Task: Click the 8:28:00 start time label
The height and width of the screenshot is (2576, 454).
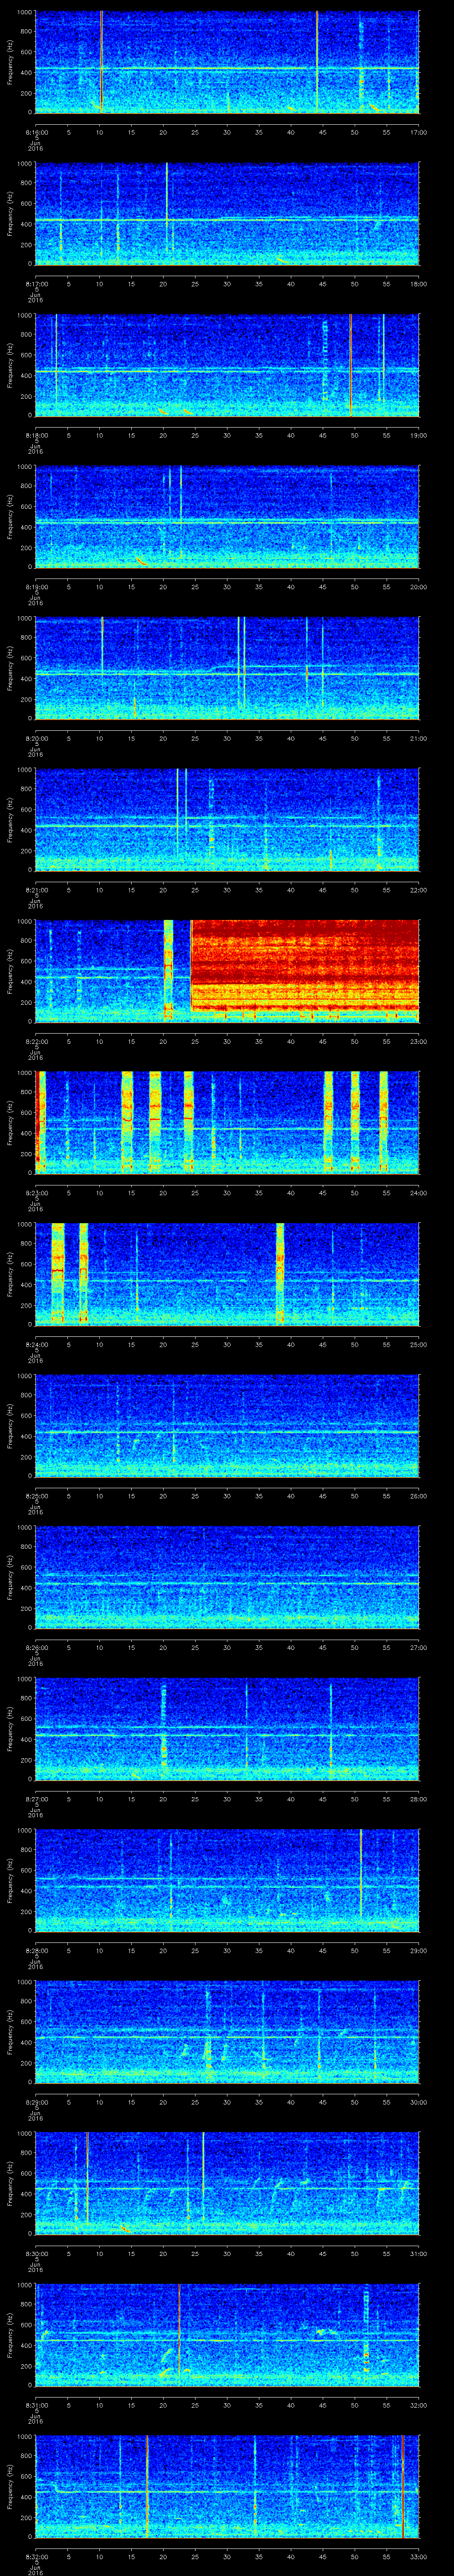Action: pos(36,1951)
